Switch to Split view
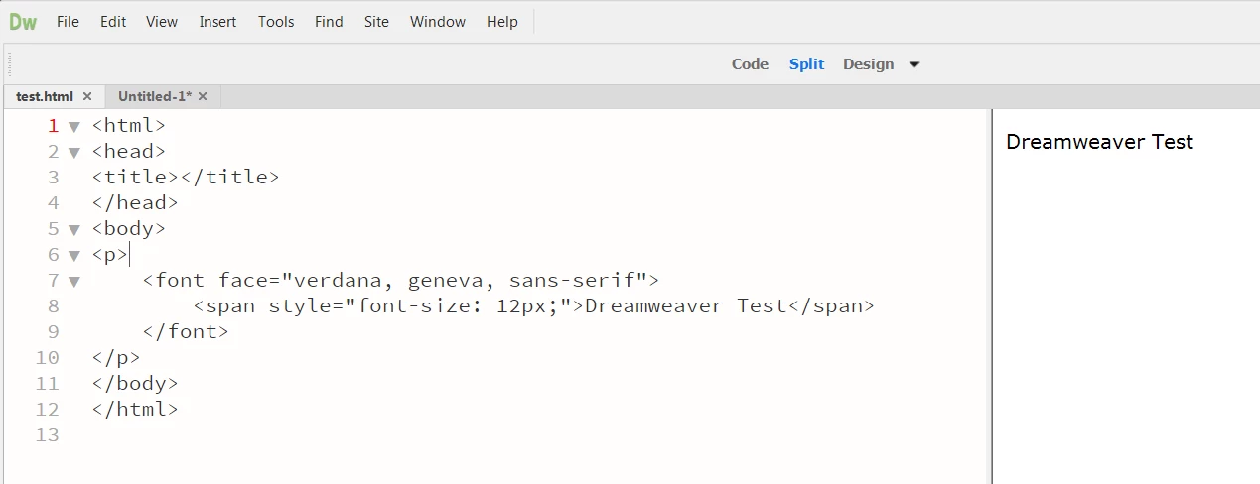The image size is (1260, 484). (x=806, y=64)
